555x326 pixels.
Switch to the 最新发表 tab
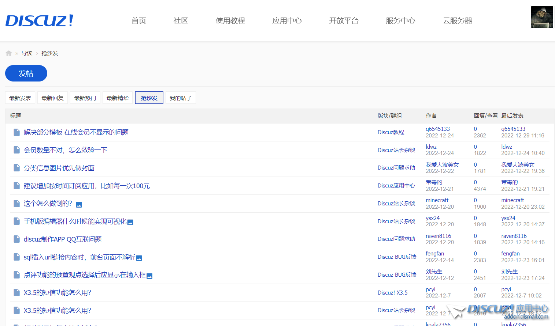point(20,98)
